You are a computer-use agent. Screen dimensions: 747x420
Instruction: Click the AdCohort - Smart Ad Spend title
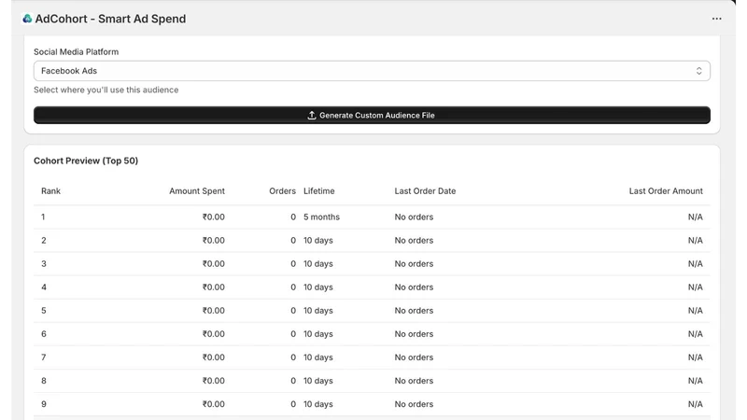click(110, 19)
